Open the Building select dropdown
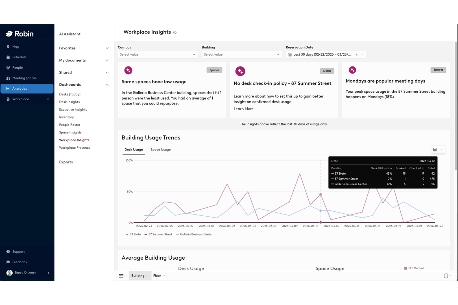Screen dimensions: 458x305 (242, 55)
